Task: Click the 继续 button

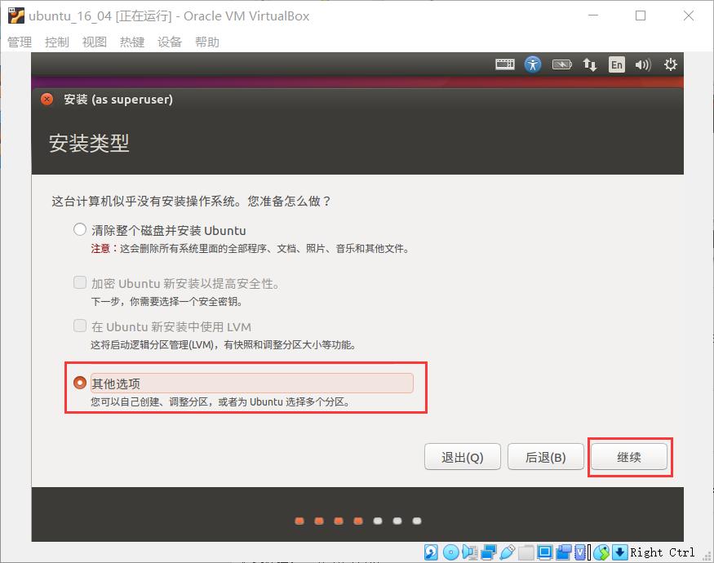Action: 629,457
